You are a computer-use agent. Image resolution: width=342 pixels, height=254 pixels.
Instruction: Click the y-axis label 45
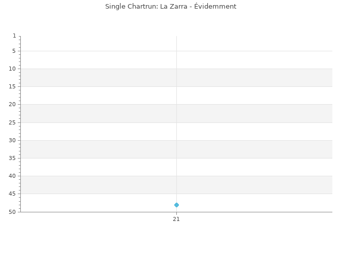(12, 194)
